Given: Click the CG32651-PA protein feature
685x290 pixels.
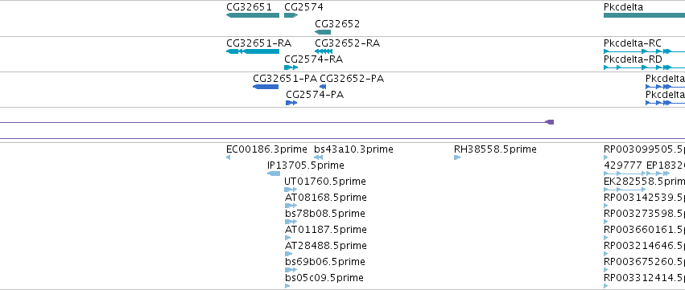Looking at the screenshot, I should 266,87.
